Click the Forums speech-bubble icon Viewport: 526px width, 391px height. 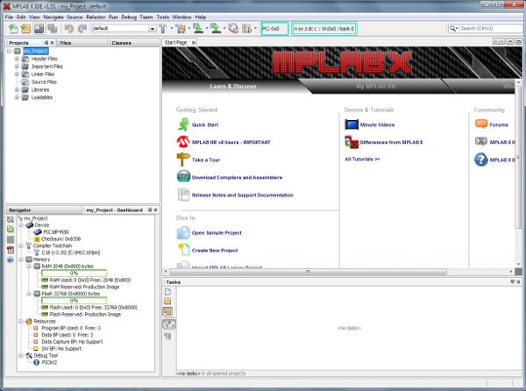click(x=481, y=124)
